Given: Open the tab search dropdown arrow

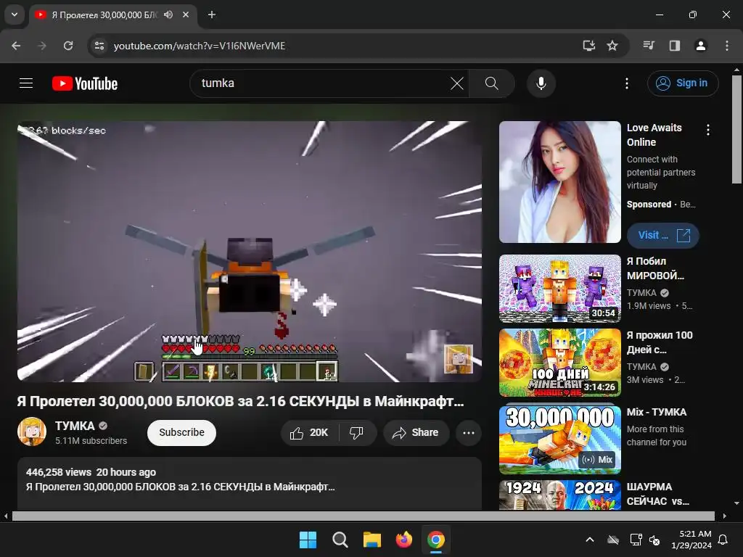Looking at the screenshot, I should [15, 15].
